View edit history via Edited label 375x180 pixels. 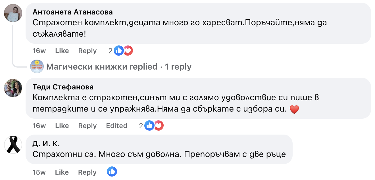[116, 126]
